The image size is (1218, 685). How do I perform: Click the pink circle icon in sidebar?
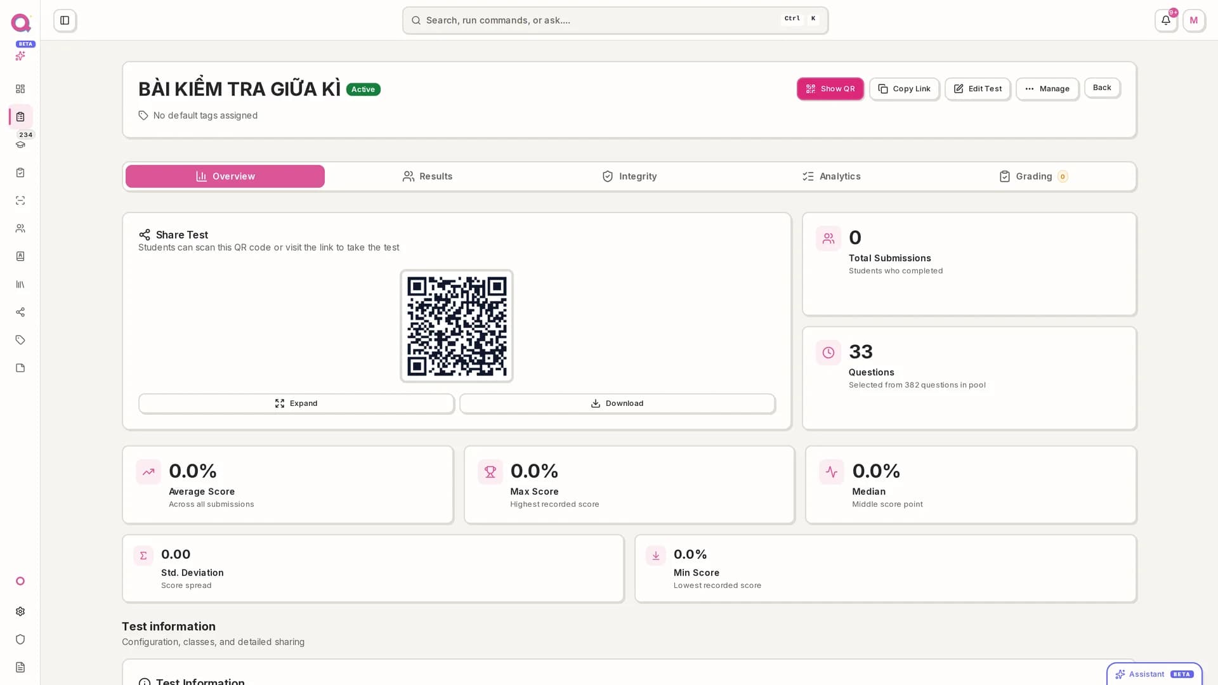pyautogui.click(x=20, y=581)
